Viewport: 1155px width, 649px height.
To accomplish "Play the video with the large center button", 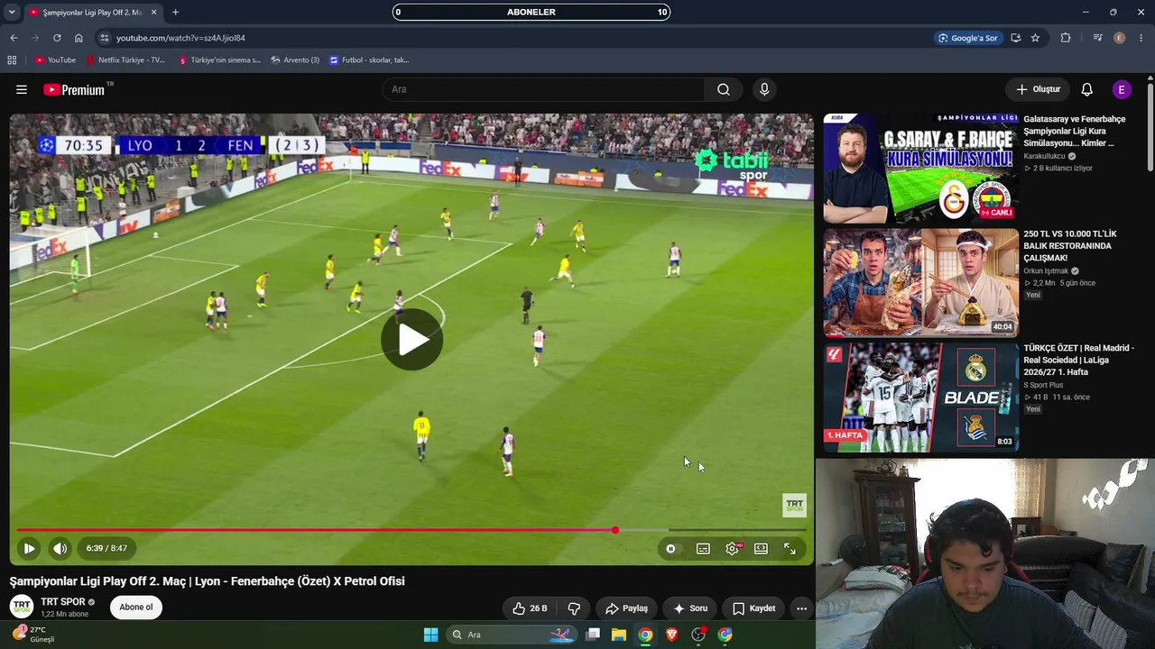I will pyautogui.click(x=412, y=339).
